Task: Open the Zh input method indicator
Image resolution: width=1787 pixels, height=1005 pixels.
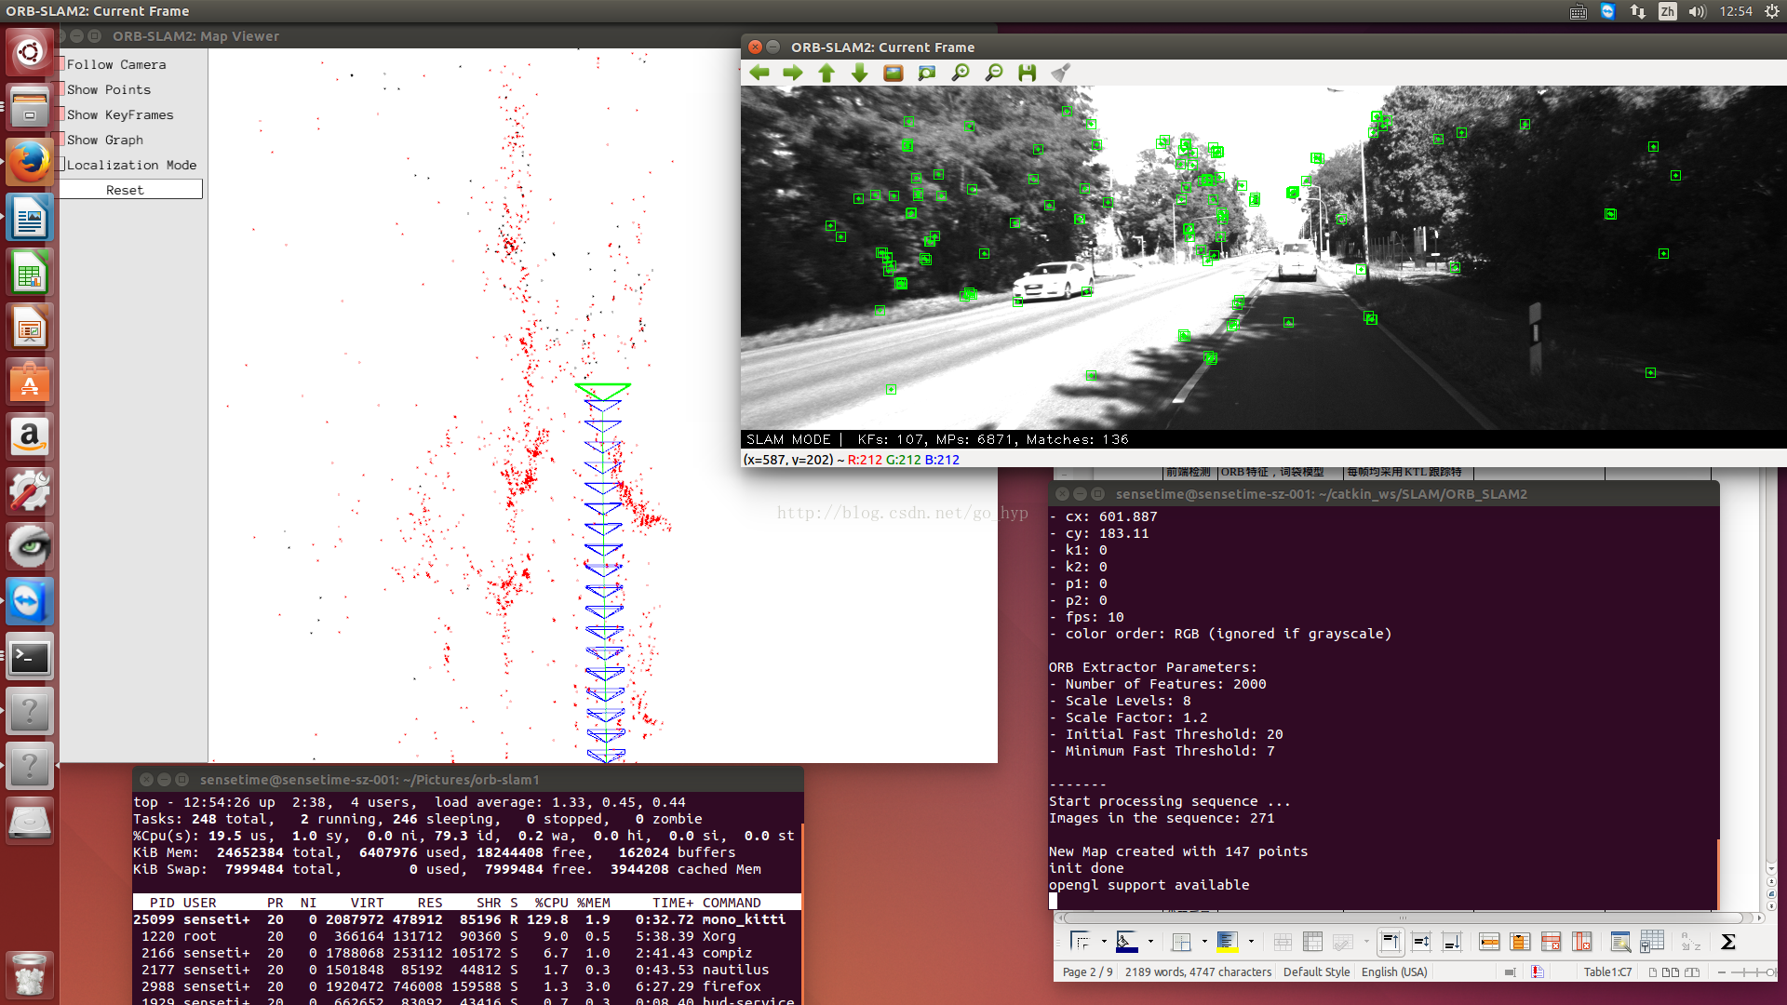Action: (x=1667, y=11)
